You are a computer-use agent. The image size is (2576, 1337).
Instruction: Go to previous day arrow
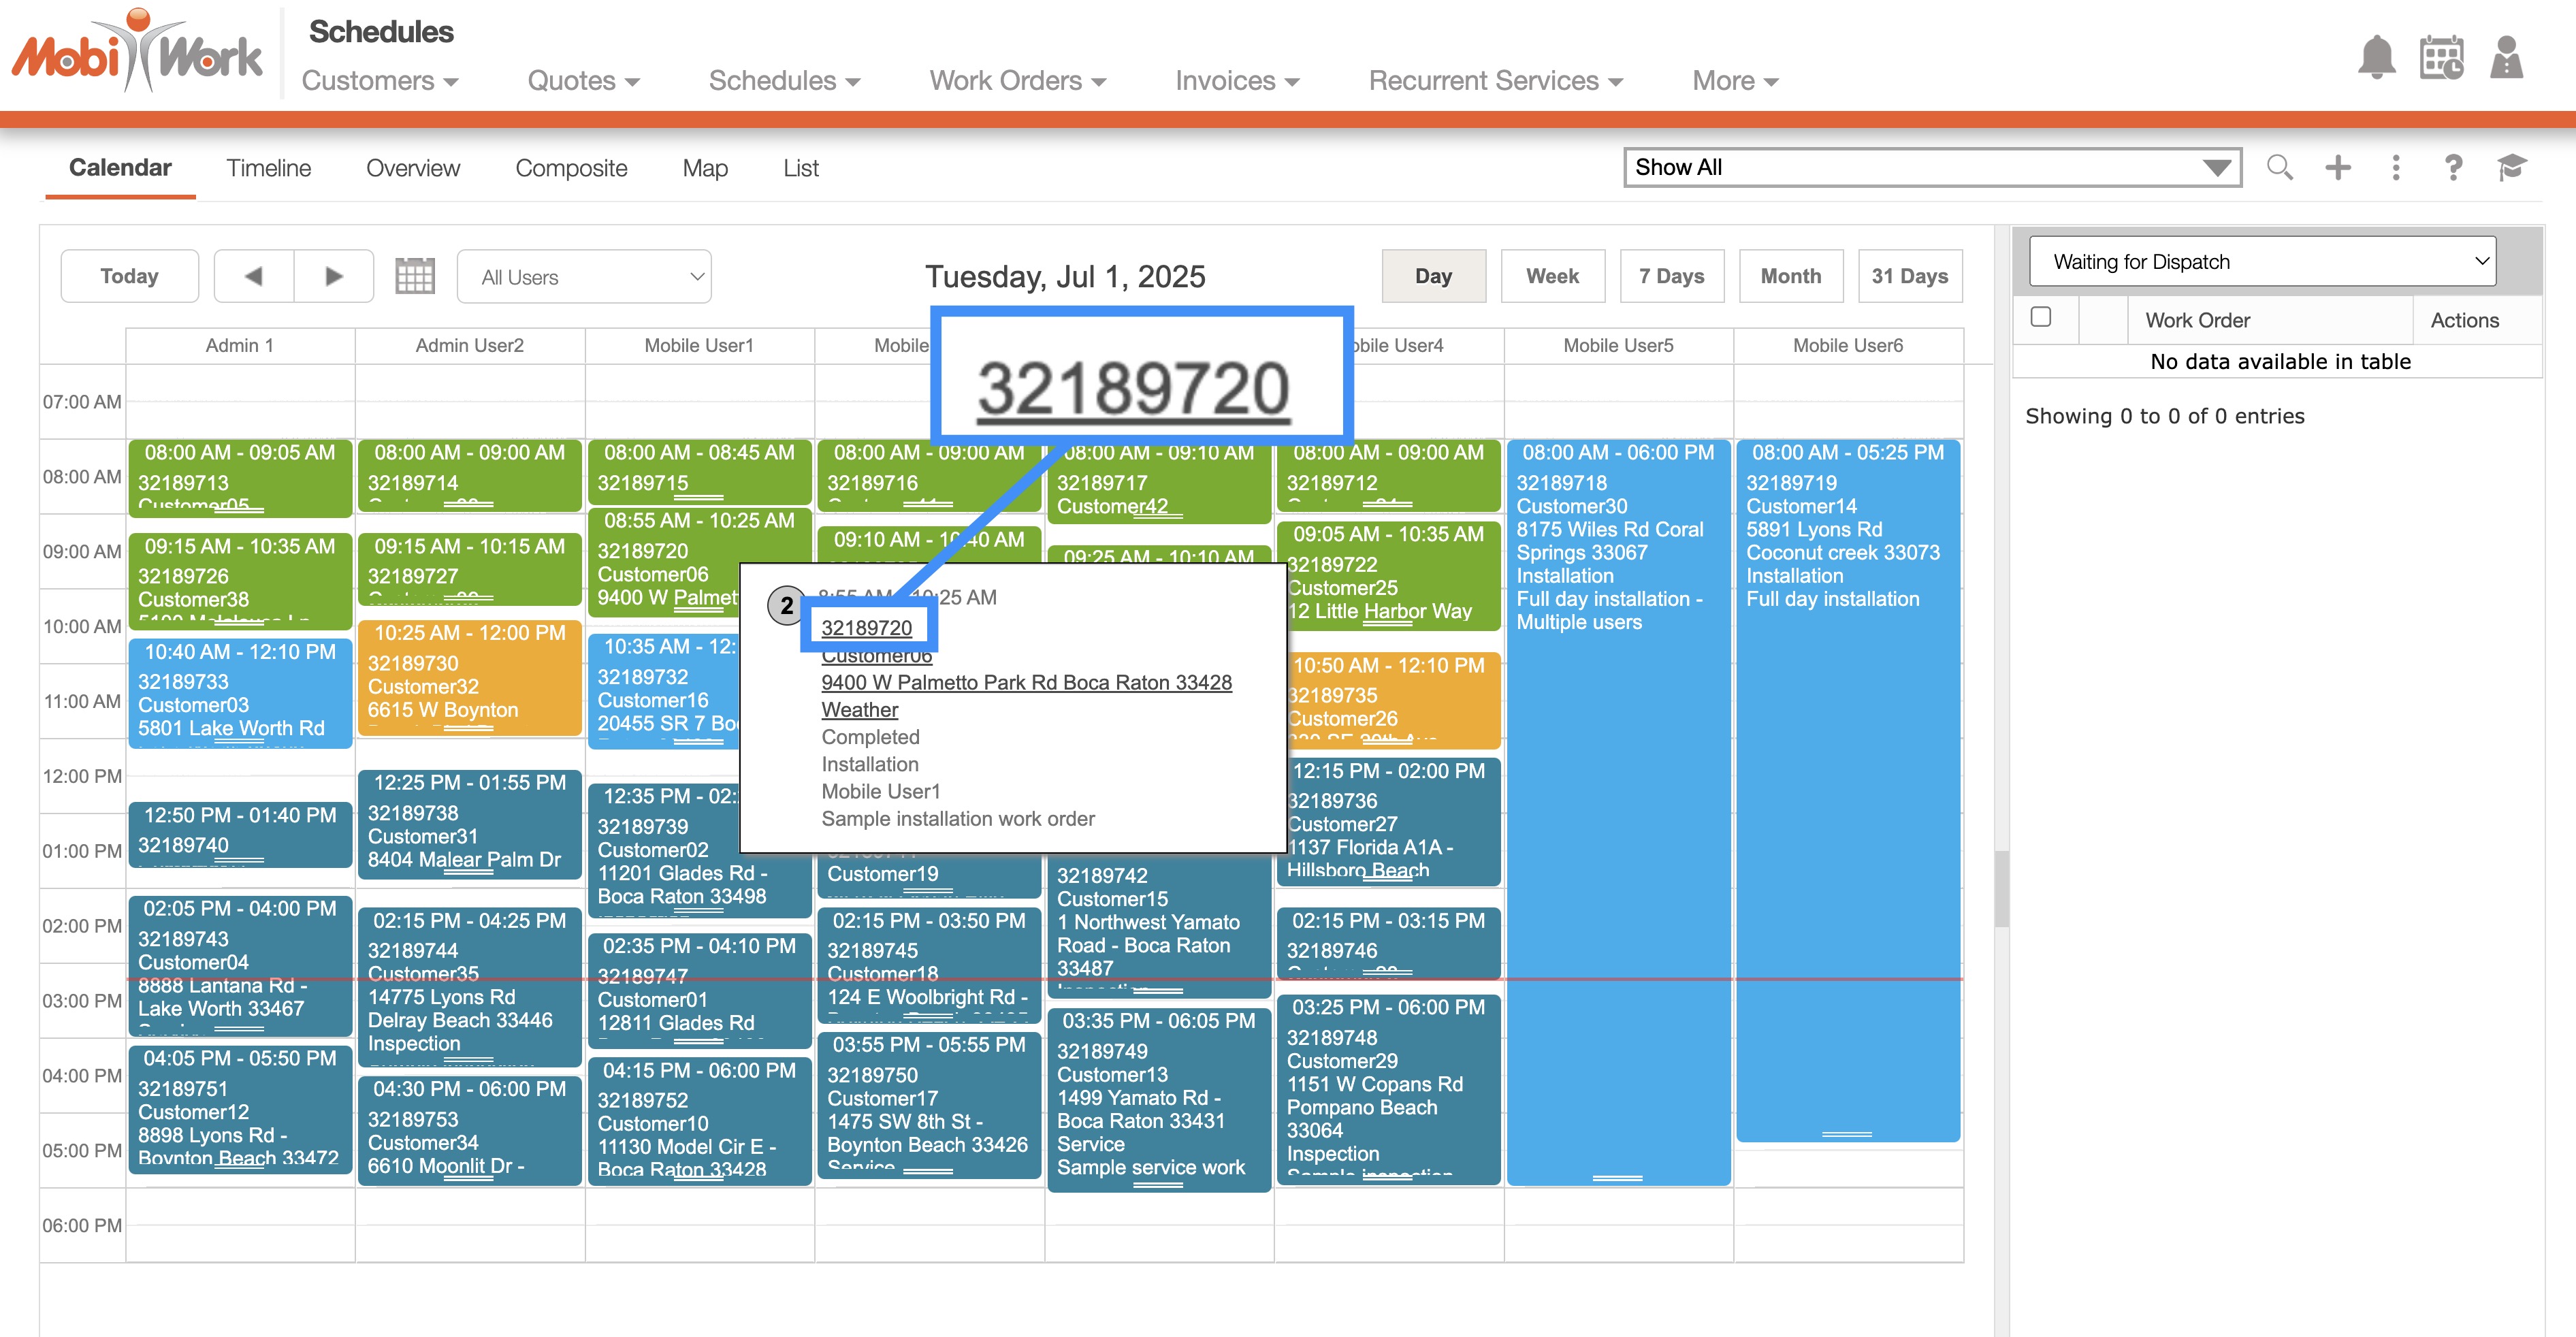(x=254, y=276)
